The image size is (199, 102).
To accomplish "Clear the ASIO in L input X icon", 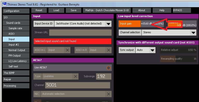I will click(x=67, y=50).
